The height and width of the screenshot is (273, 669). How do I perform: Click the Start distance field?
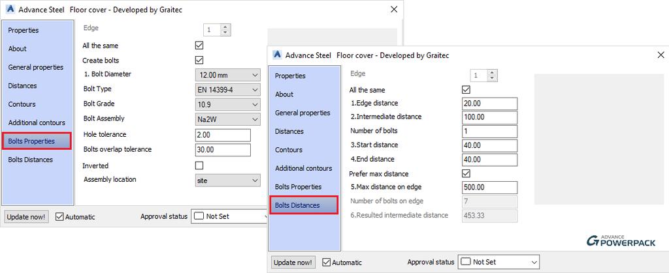[490, 145]
